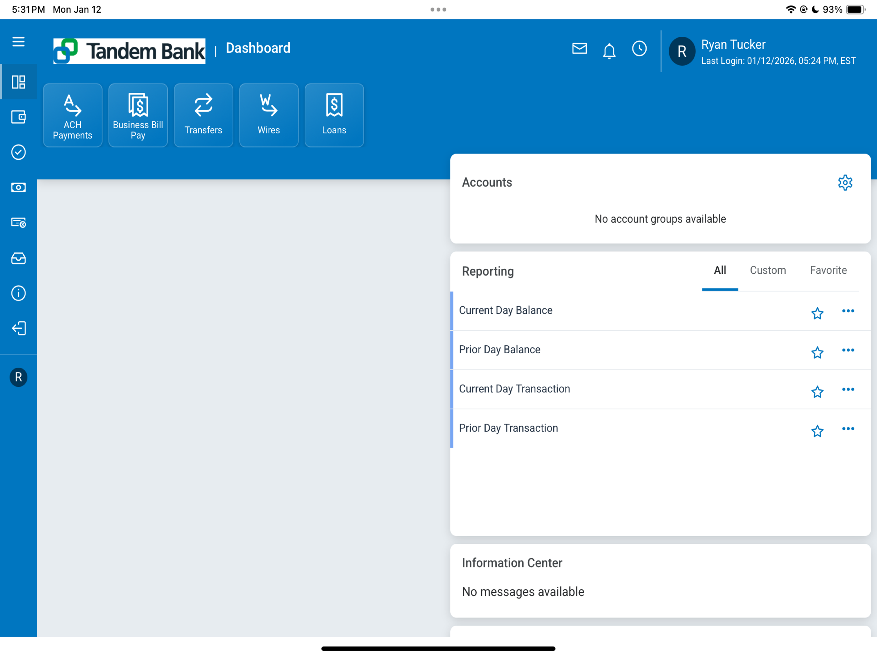This screenshot has width=877, height=657.
Task: Click 'No account groups available' text
Action: (660, 219)
